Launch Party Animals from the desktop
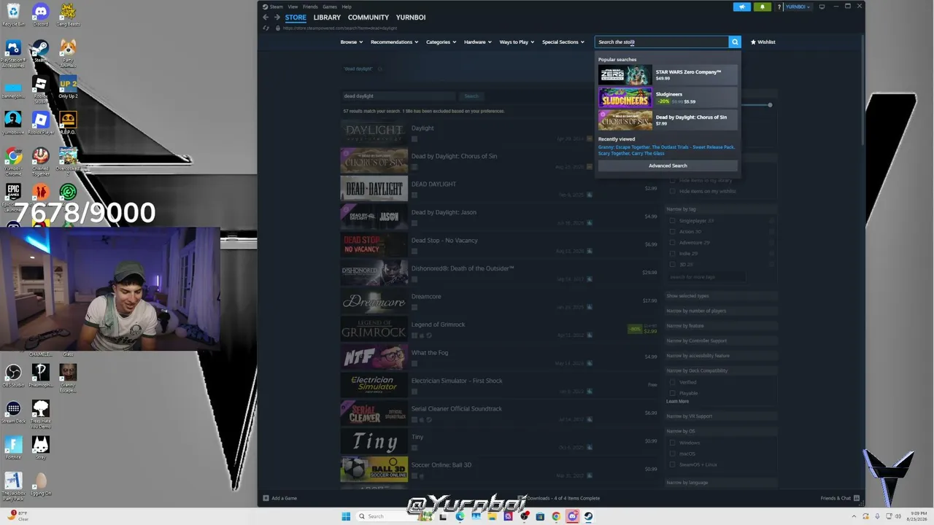 click(x=68, y=52)
